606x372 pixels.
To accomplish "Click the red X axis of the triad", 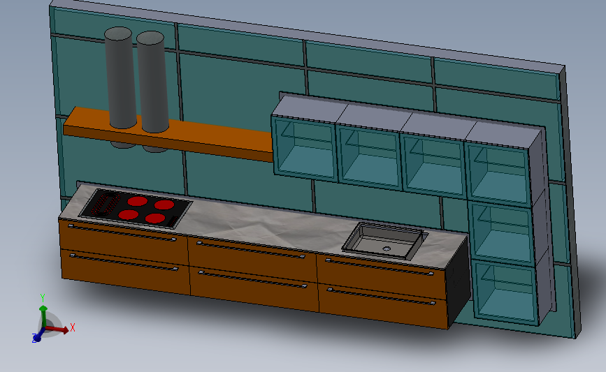I will click(59, 329).
